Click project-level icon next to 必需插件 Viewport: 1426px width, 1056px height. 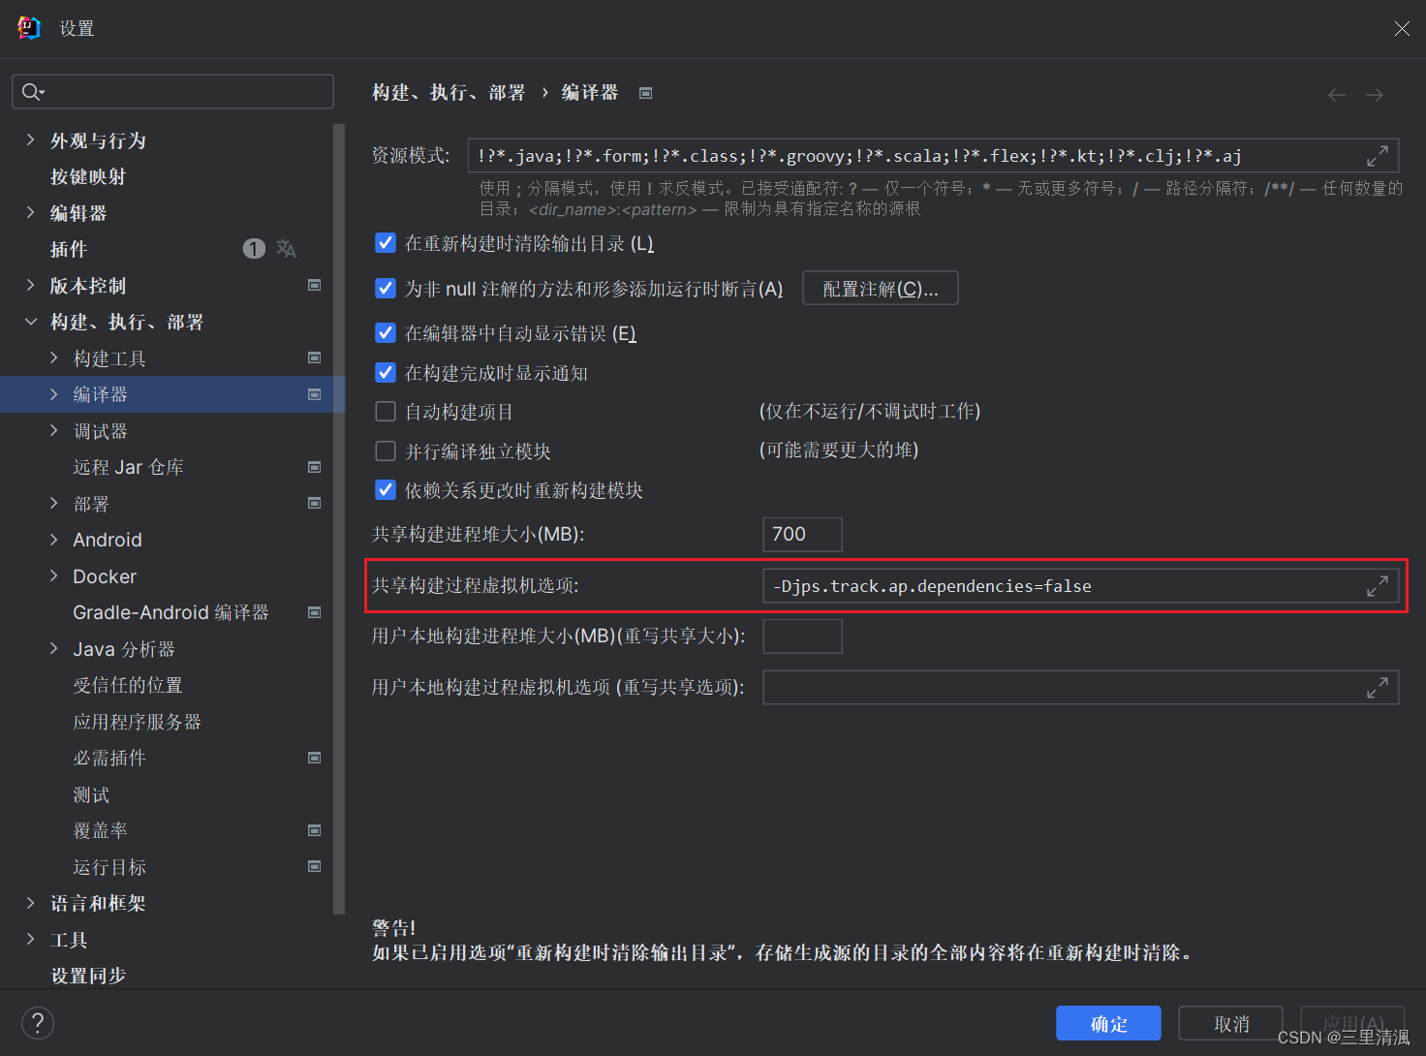pos(314,758)
